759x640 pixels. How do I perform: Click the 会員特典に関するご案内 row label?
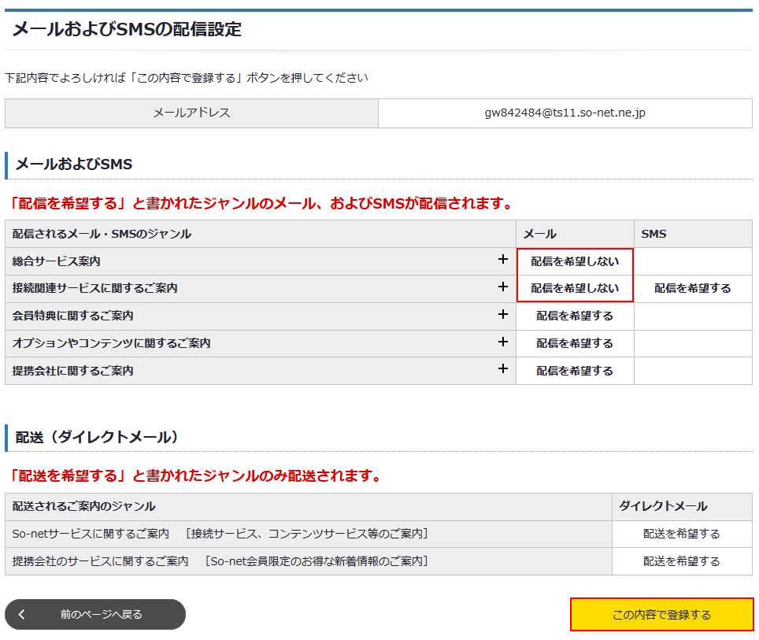click(73, 316)
